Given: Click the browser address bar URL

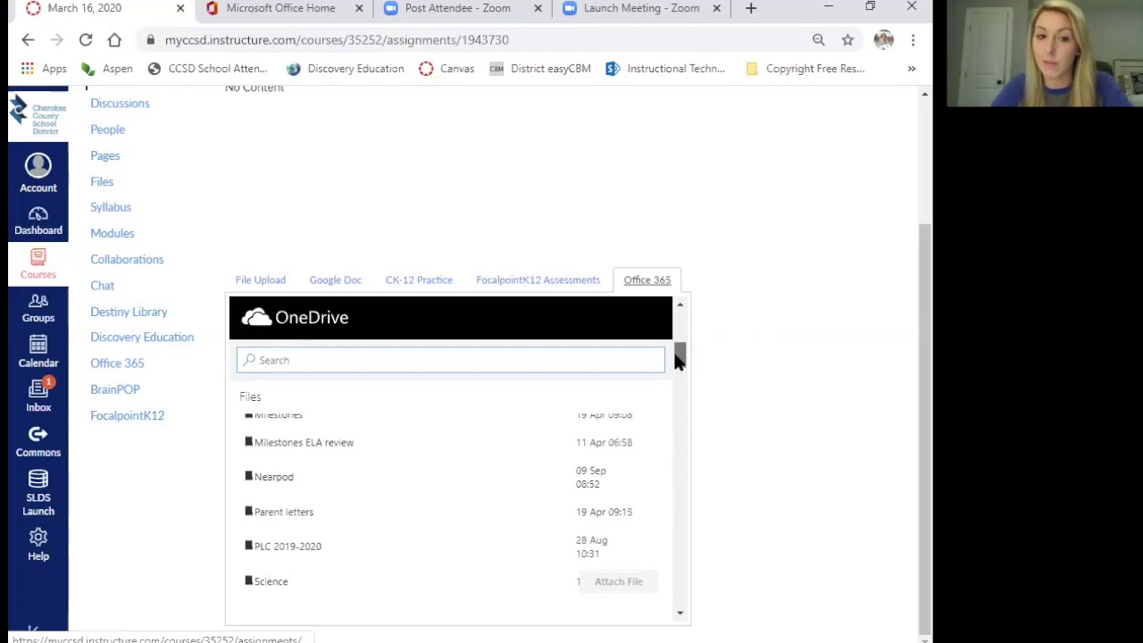Looking at the screenshot, I should pos(337,39).
